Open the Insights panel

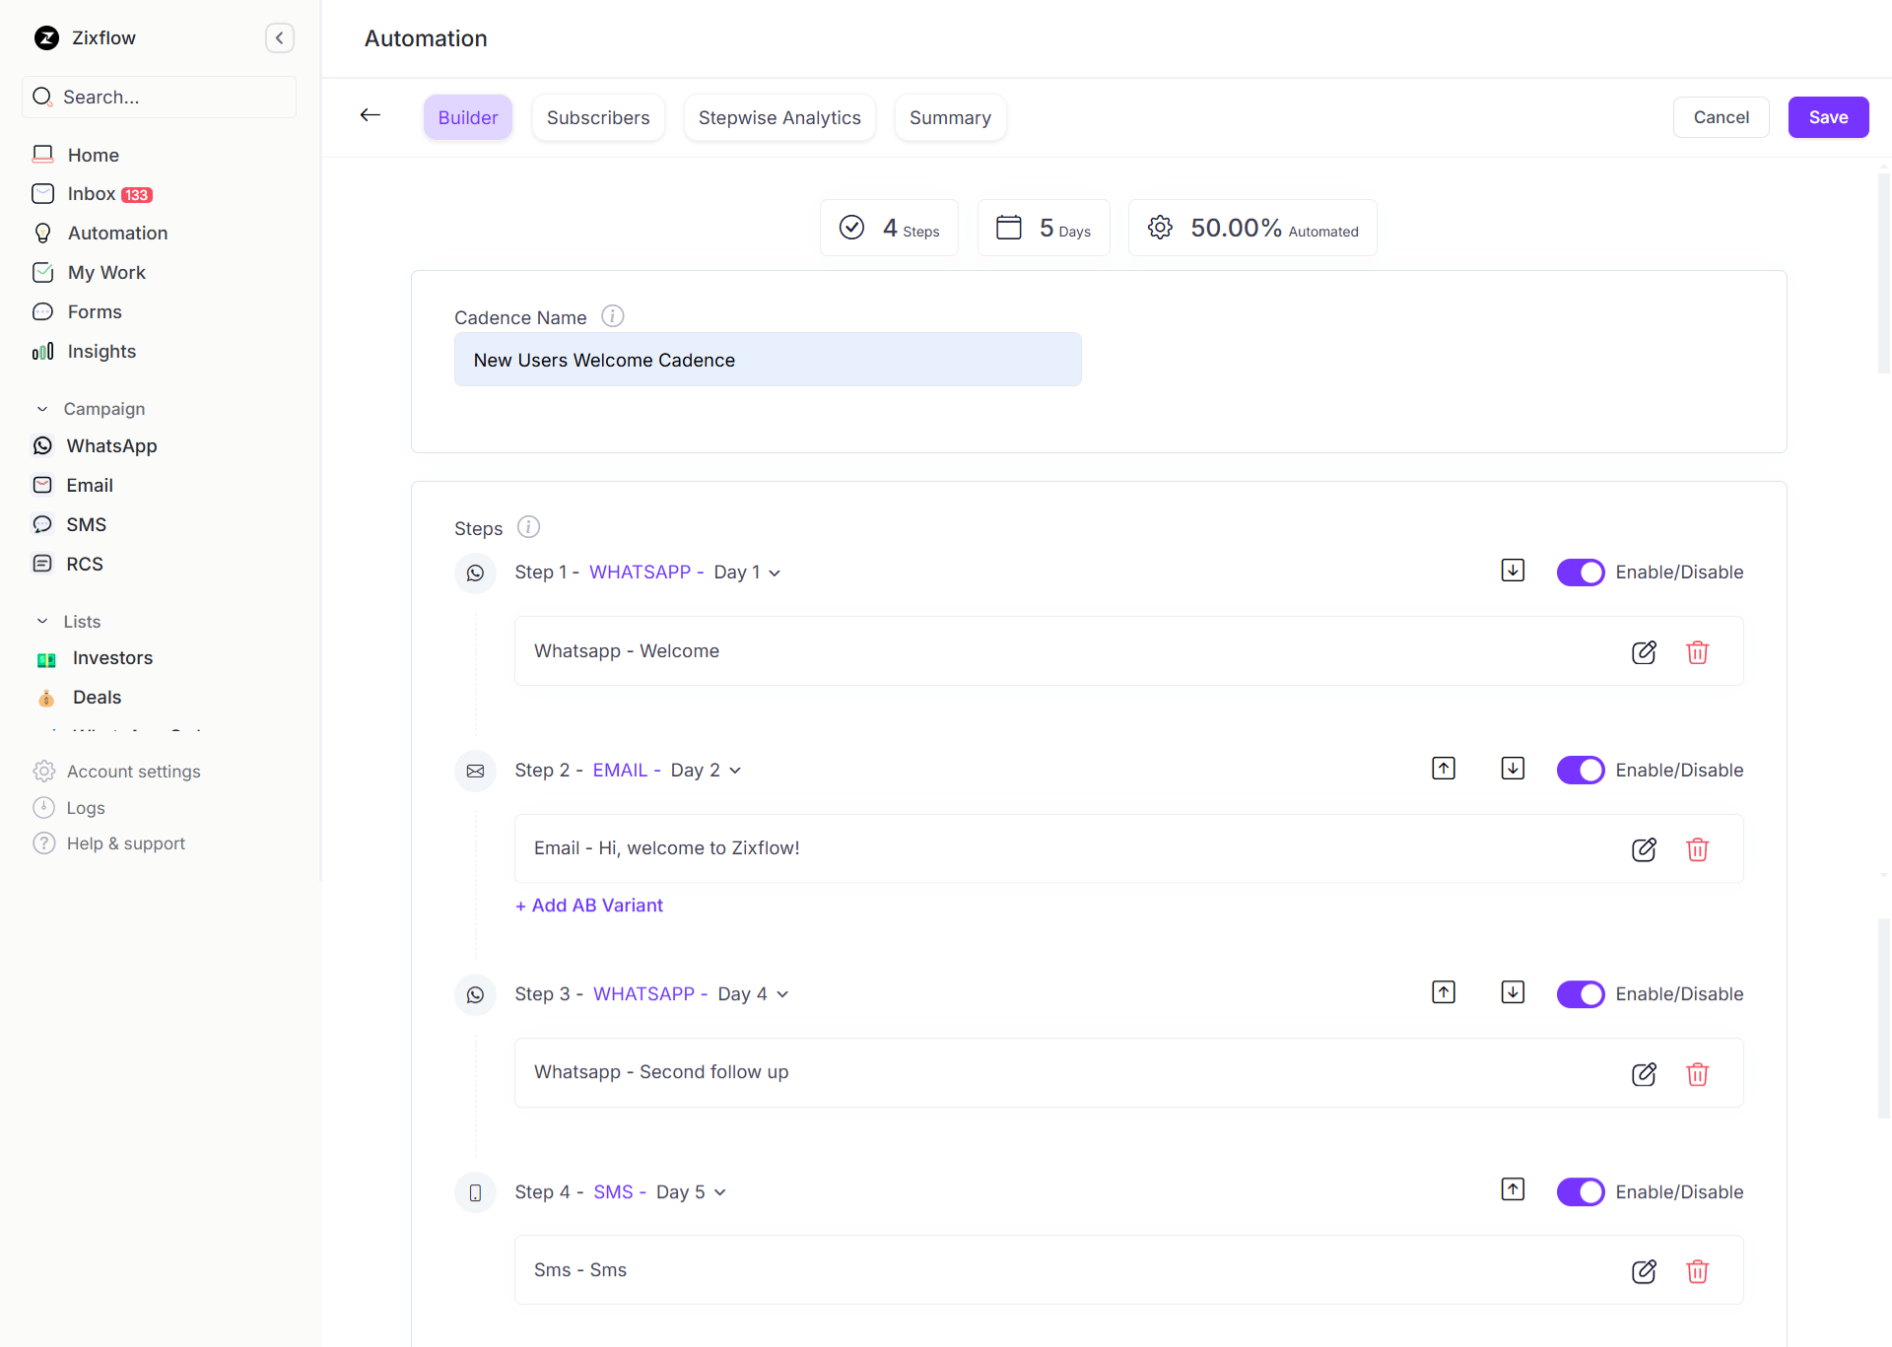point(101,351)
